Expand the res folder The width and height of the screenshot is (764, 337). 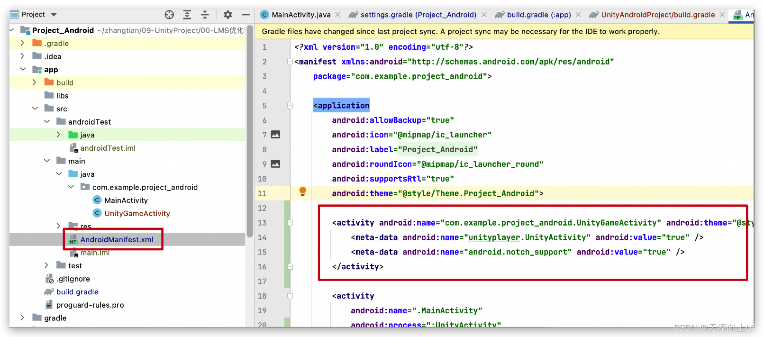58,226
